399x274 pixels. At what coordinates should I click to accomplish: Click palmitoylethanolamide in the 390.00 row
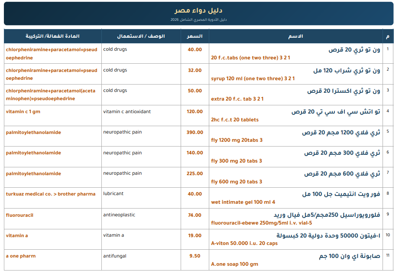pyautogui.click(x=33, y=132)
